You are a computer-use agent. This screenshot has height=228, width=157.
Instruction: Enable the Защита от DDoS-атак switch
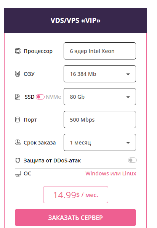(x=132, y=160)
